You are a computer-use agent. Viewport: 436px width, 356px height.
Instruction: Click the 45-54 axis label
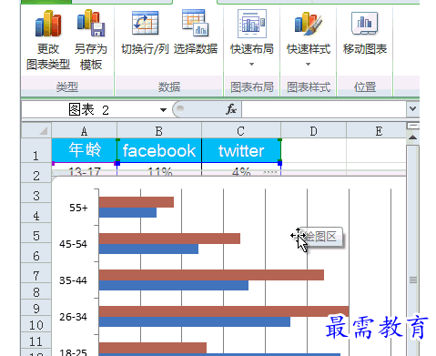73,244
